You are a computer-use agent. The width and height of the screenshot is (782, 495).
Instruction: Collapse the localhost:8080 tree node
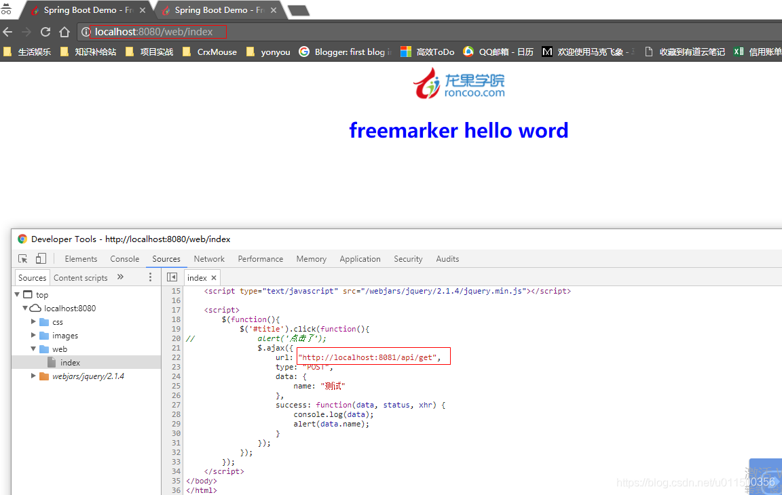click(25, 309)
